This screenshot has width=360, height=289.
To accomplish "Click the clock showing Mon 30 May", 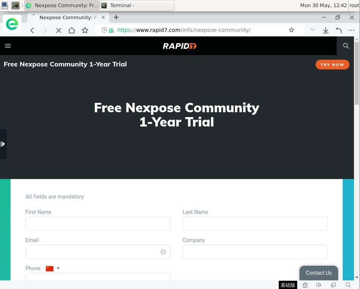I will [323, 6].
